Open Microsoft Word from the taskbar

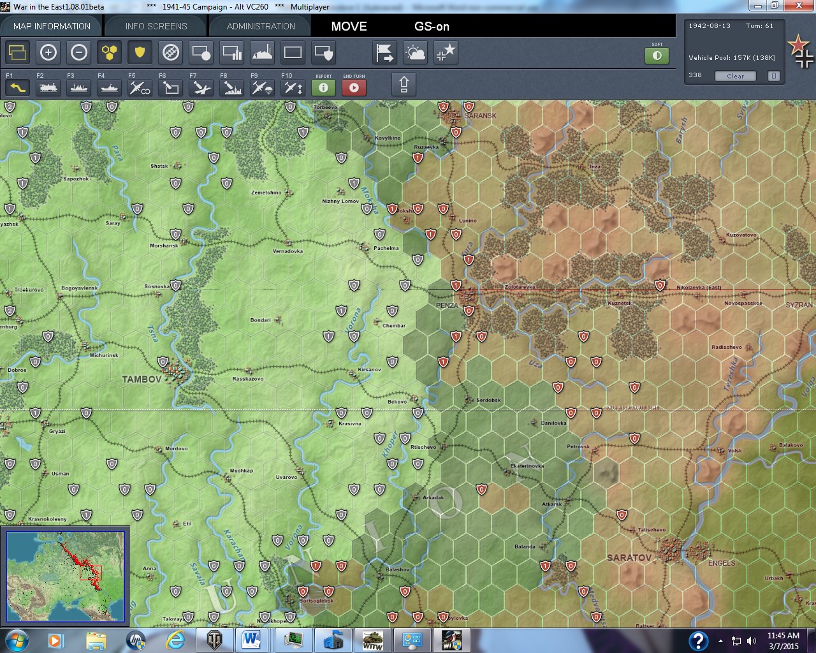click(252, 640)
